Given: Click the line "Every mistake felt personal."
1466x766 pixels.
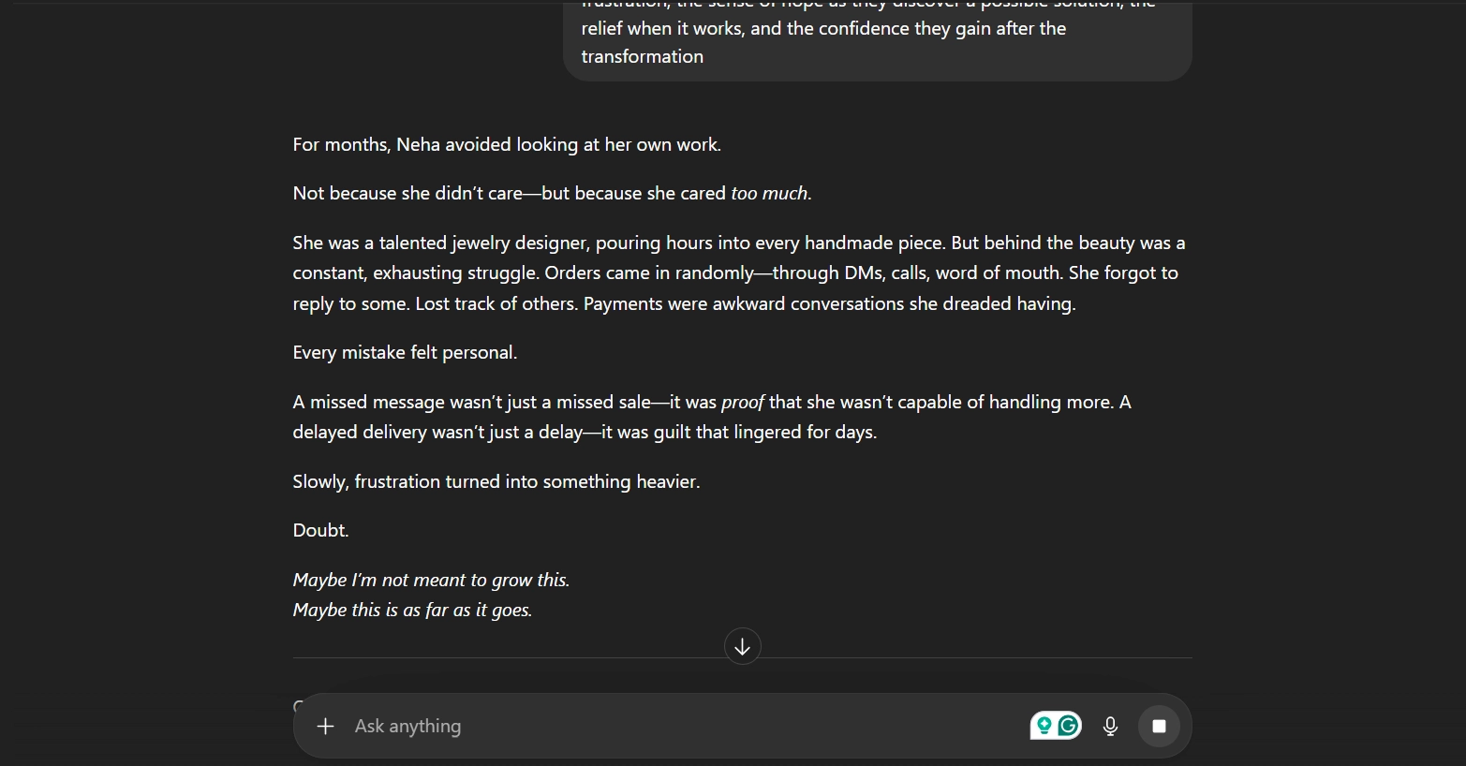Looking at the screenshot, I should click(x=405, y=352).
